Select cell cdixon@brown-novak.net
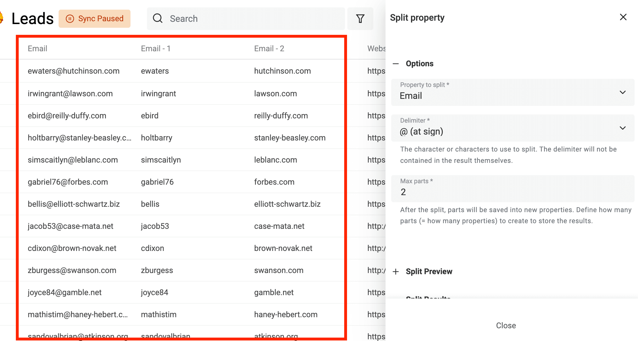 [x=72, y=248]
